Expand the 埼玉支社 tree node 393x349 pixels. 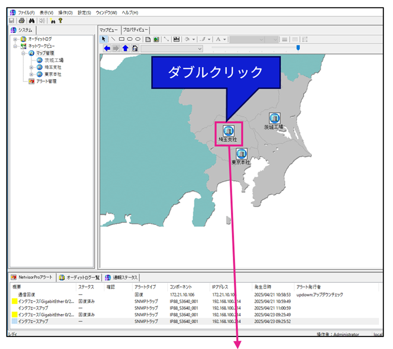[x=31, y=67]
